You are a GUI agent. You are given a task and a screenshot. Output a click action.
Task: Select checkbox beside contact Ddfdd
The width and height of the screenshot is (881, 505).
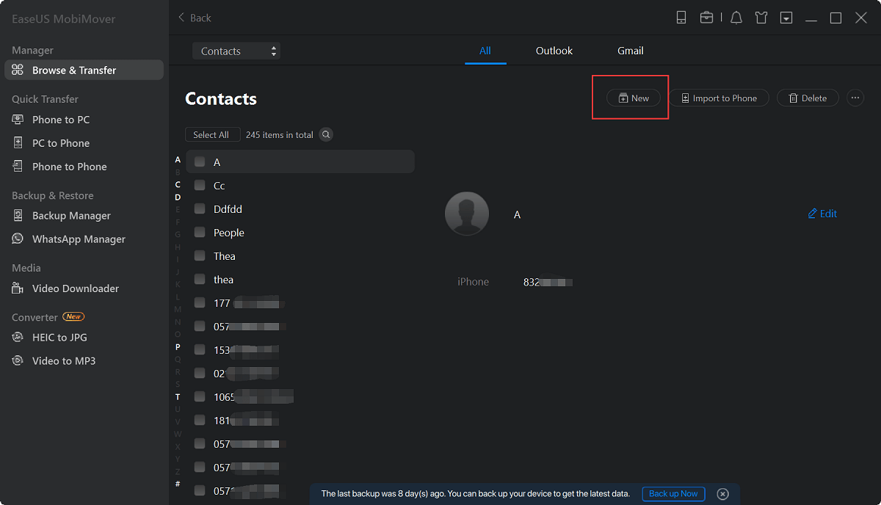(200, 209)
